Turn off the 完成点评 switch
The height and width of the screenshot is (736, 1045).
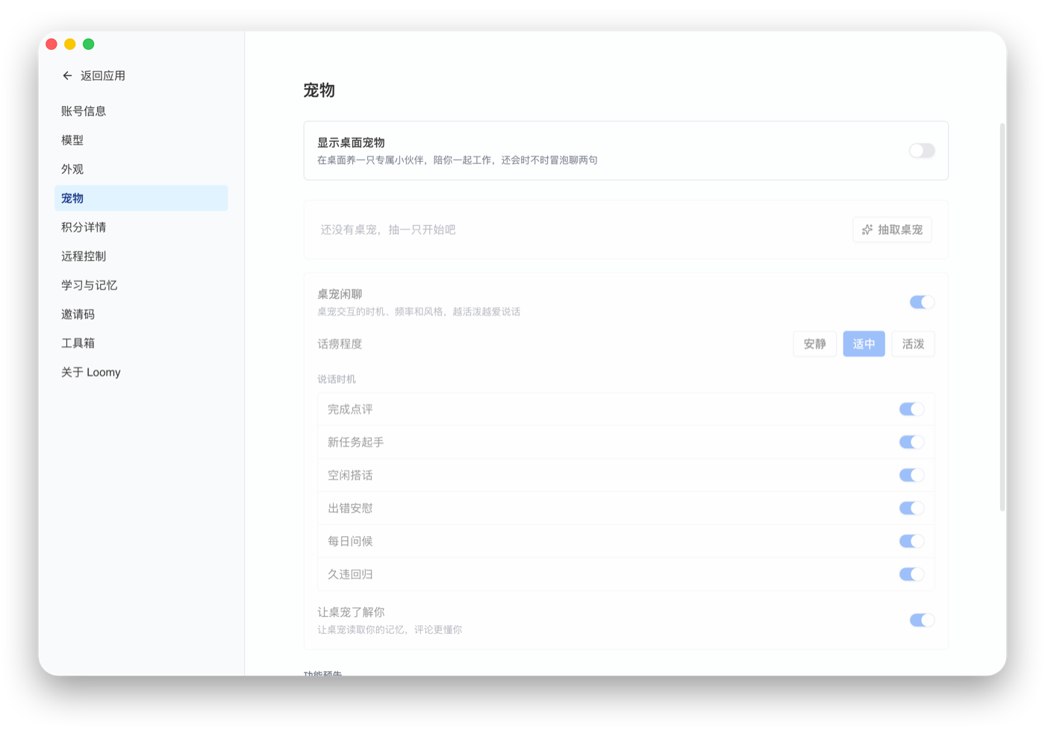coord(911,409)
